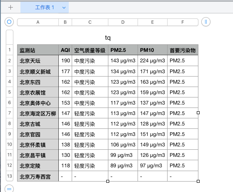The image size is (233, 192).
Task: Select the 北京顺义新城 cell
Action: point(38,71)
